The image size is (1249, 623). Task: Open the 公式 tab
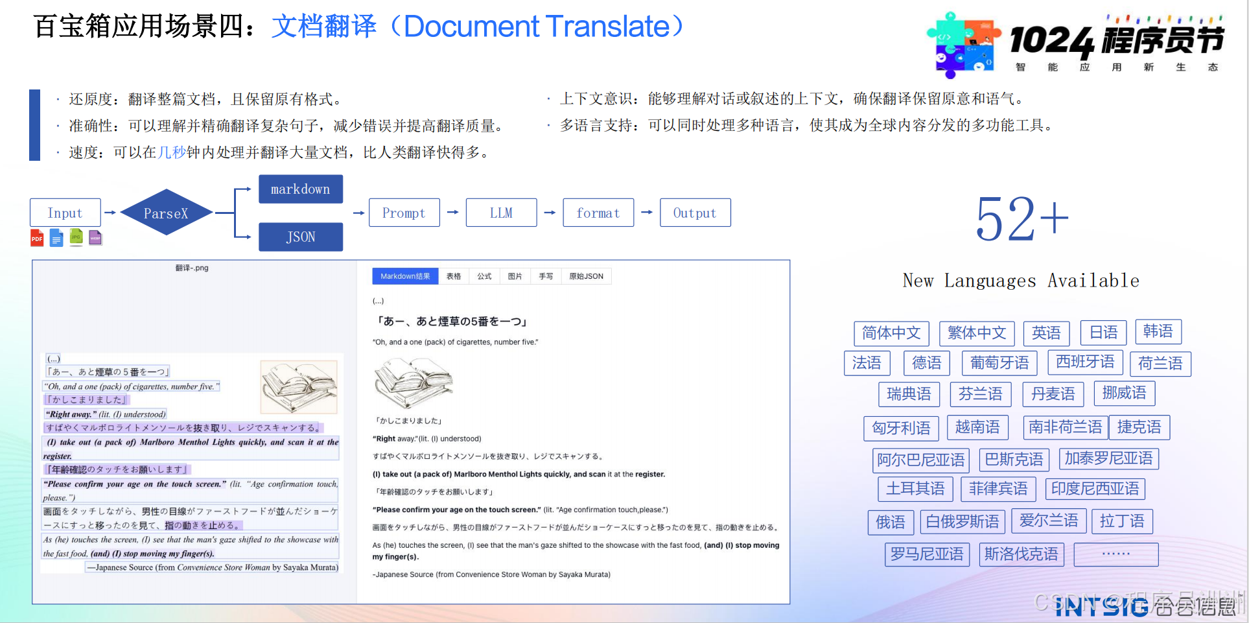(x=484, y=276)
